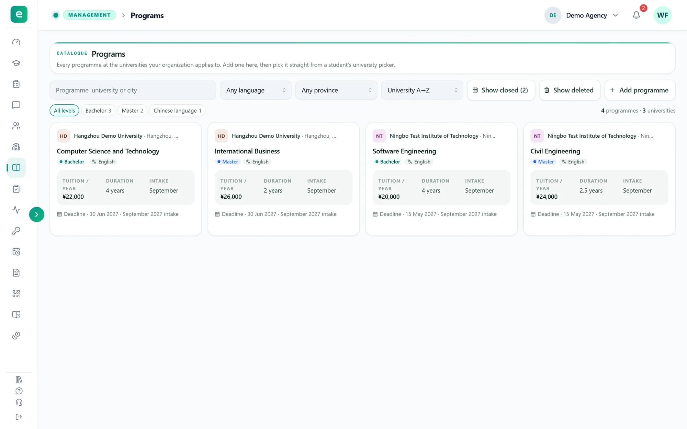Open the help question mark icon
This screenshot has width=687, height=429.
(19, 391)
